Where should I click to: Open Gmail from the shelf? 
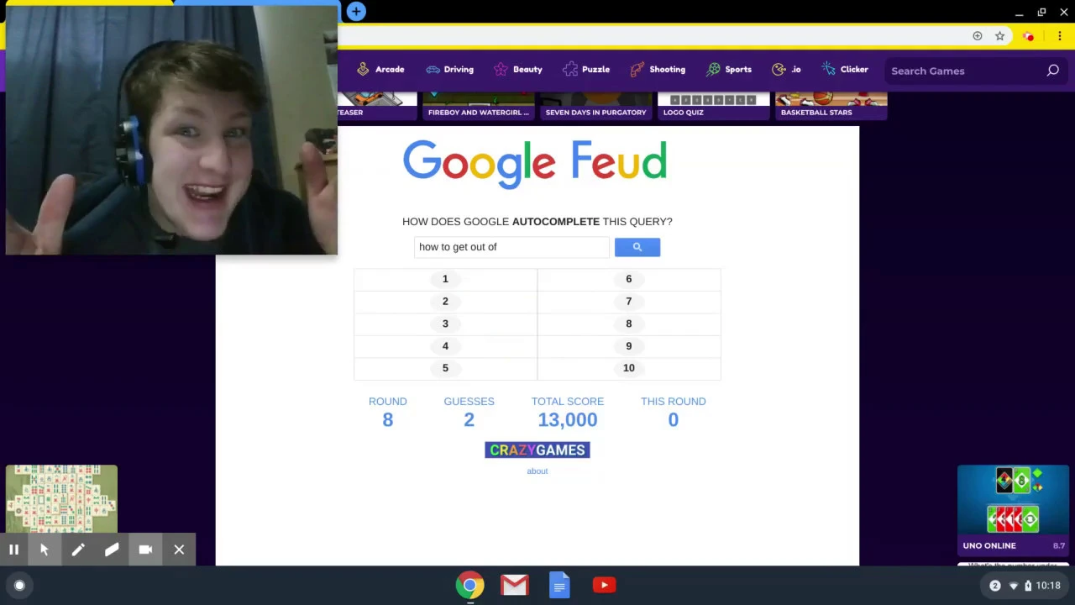click(x=515, y=586)
